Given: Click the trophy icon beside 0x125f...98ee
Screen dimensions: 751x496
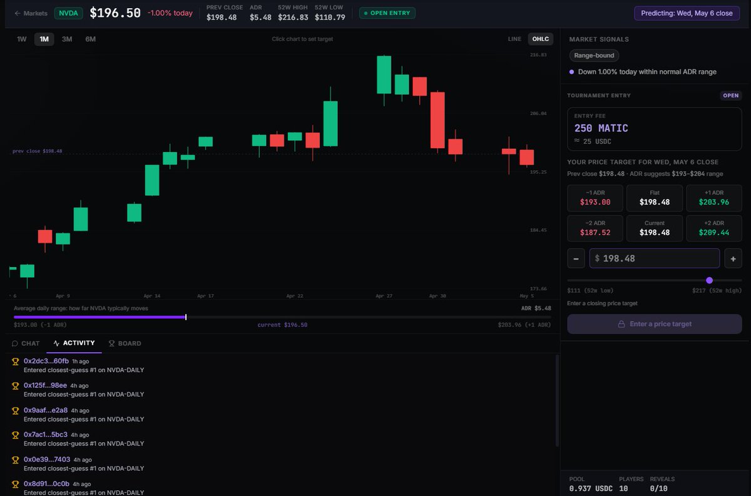Looking at the screenshot, I should point(16,386).
